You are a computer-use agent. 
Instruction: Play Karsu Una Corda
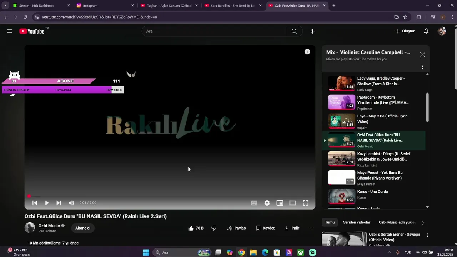[x=374, y=197]
